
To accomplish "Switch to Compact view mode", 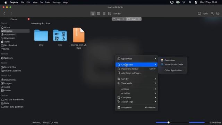I will (99, 14).
